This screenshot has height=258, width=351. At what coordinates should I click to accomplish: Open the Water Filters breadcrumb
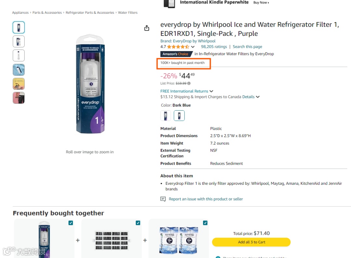tap(128, 13)
